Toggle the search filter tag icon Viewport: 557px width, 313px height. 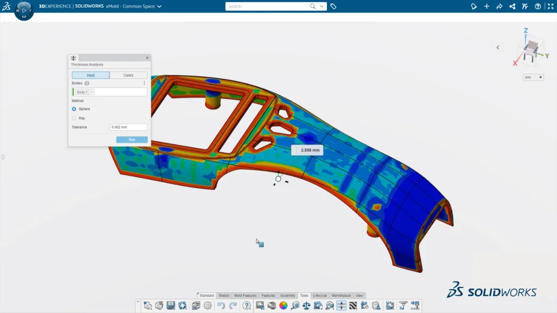tap(333, 6)
